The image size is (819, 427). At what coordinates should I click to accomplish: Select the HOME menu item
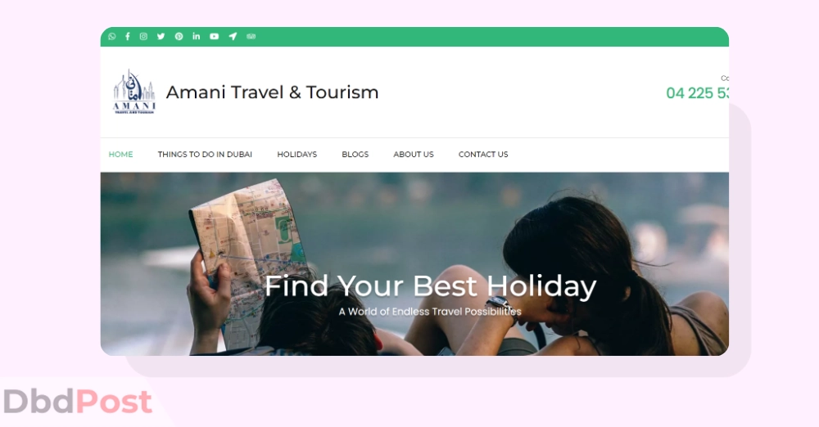tap(120, 155)
